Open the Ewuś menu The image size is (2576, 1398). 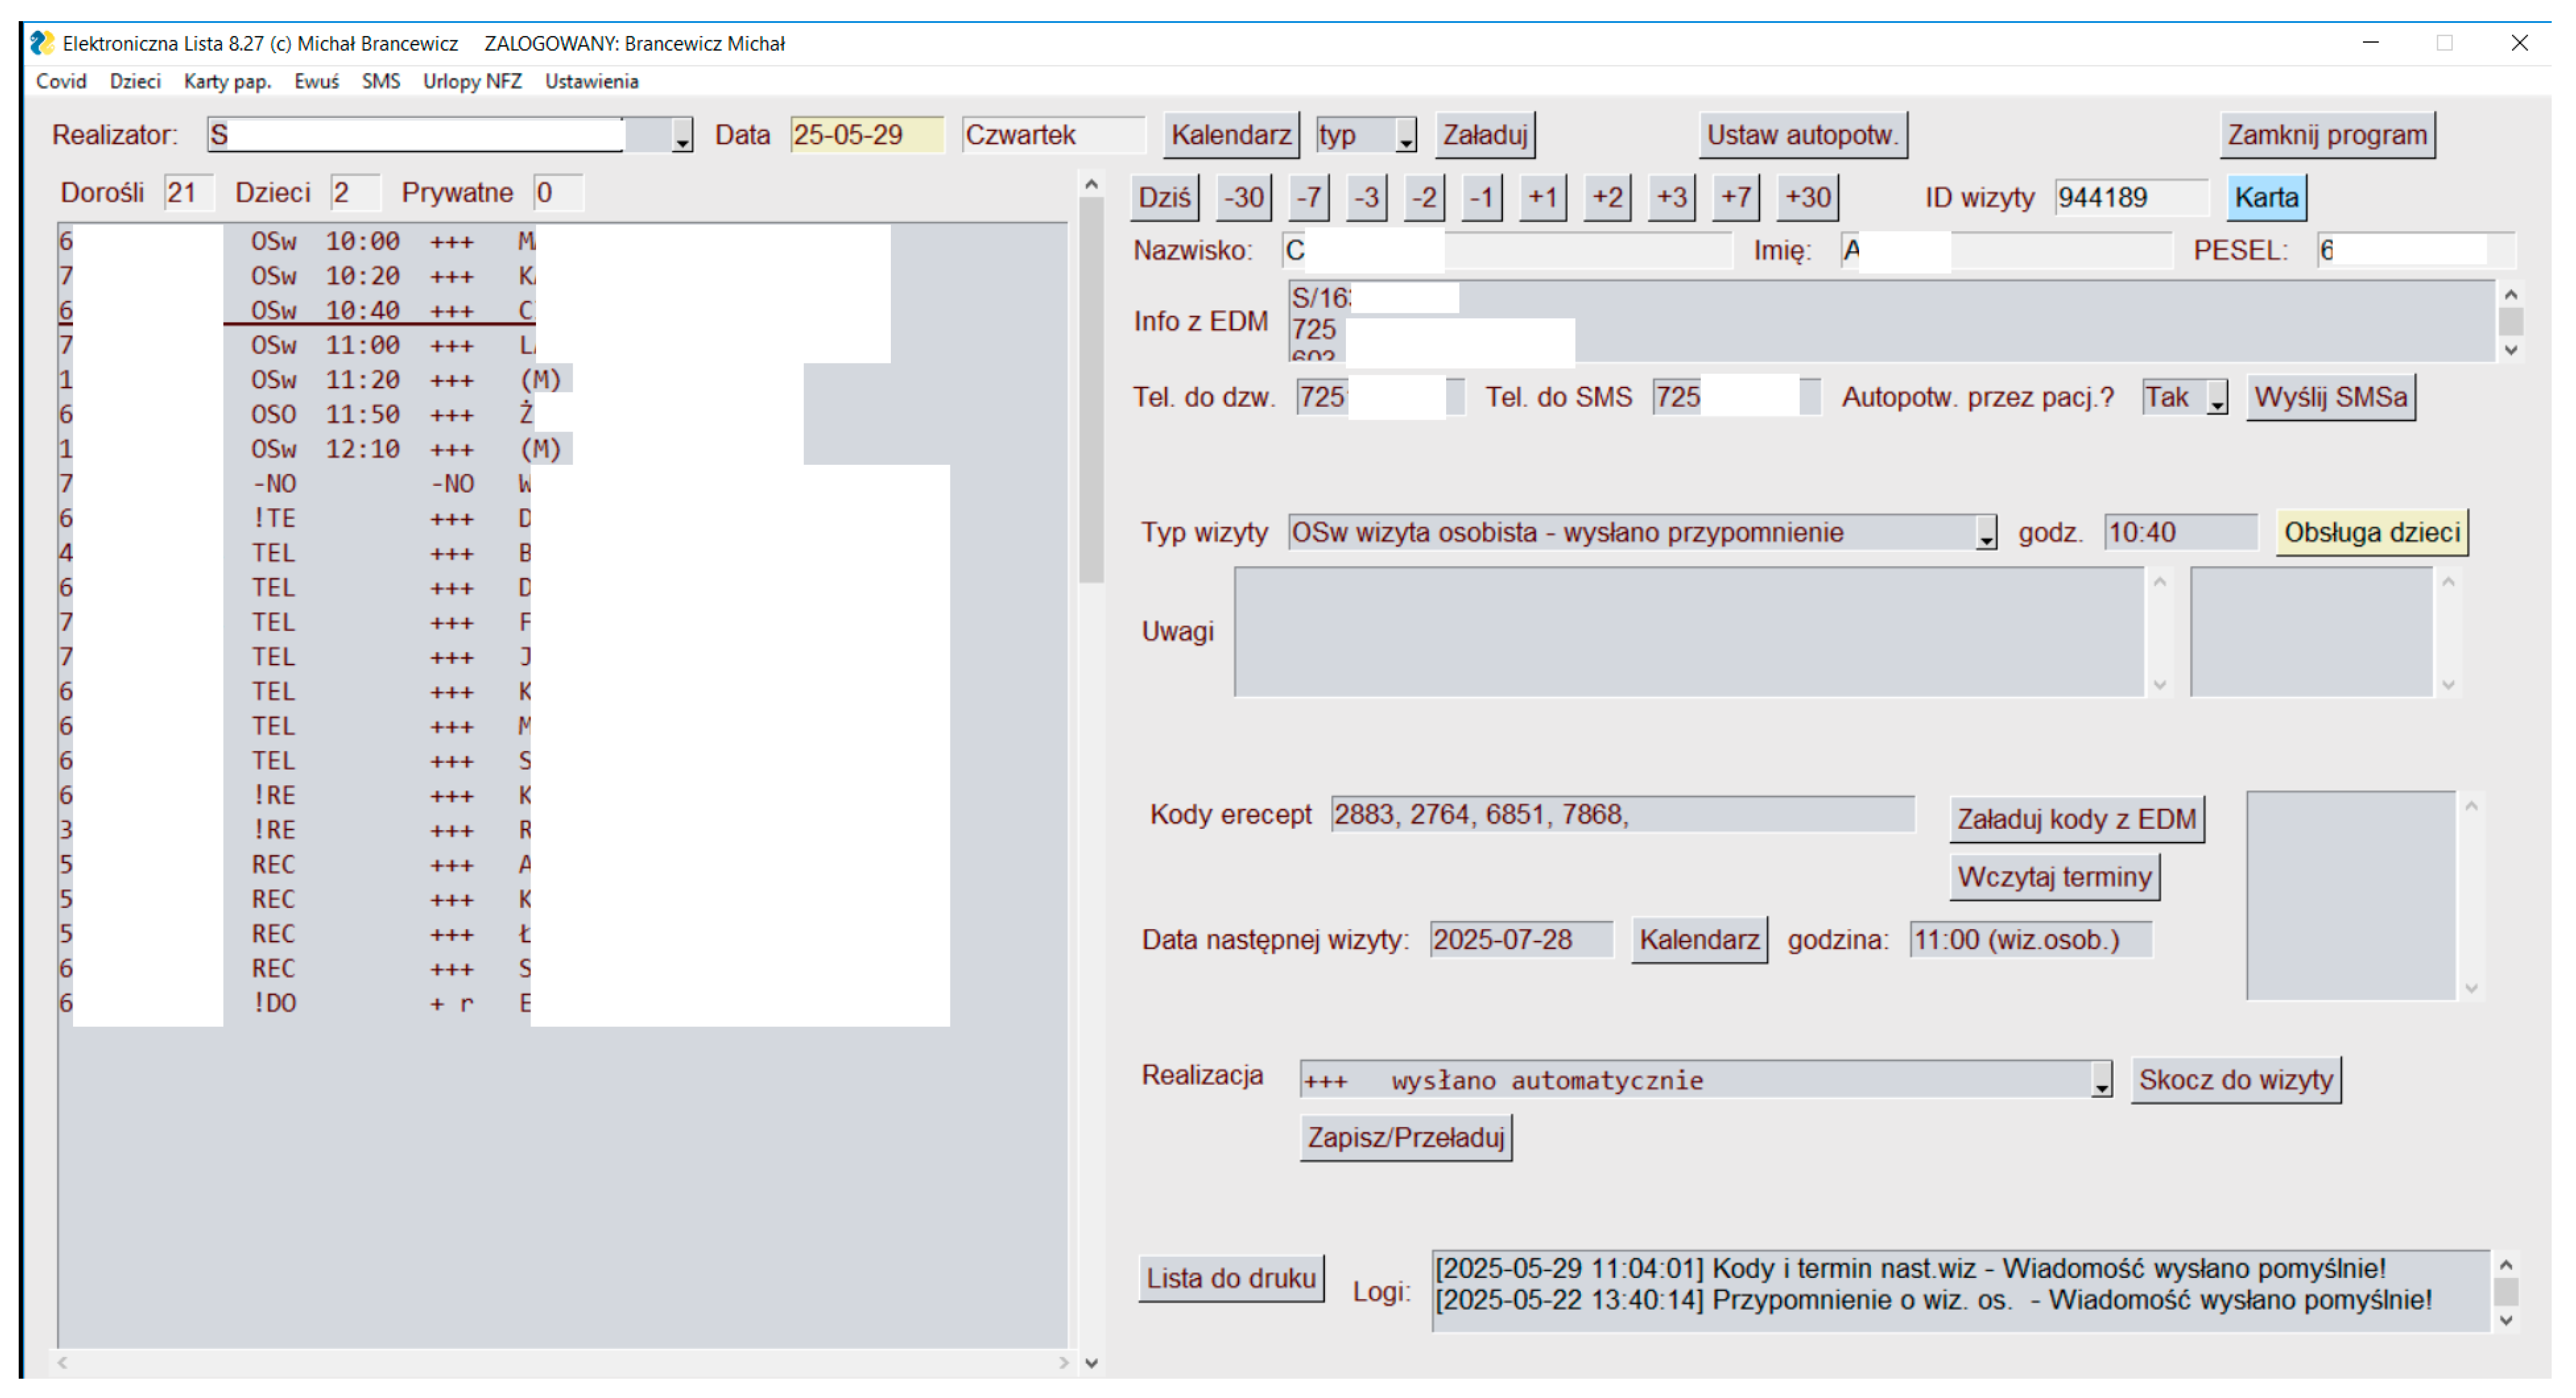pos(316,81)
